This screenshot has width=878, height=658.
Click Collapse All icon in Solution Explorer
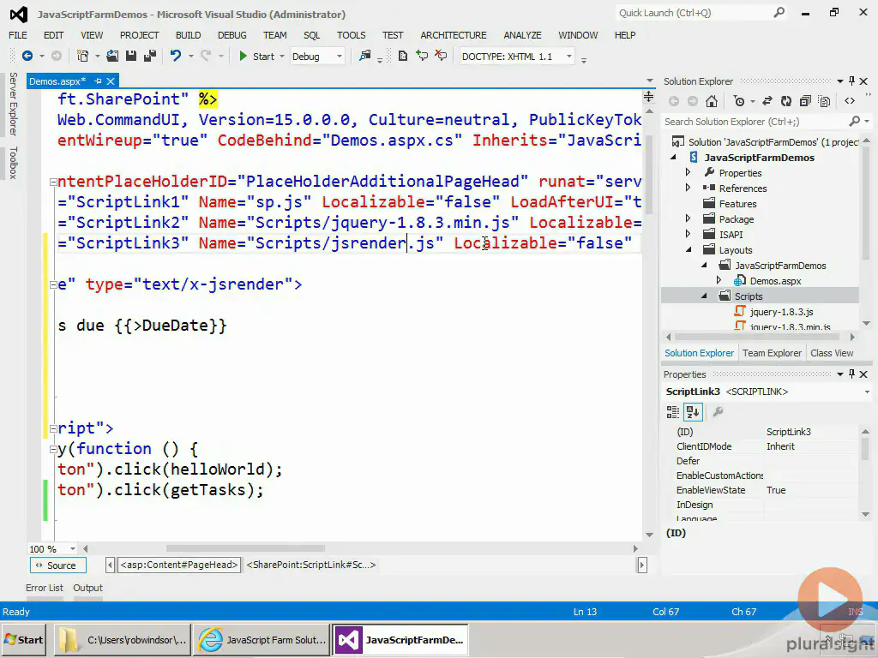coord(805,101)
